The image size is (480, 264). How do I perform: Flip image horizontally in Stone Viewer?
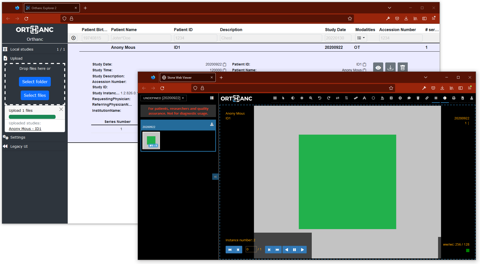[x=338, y=98]
